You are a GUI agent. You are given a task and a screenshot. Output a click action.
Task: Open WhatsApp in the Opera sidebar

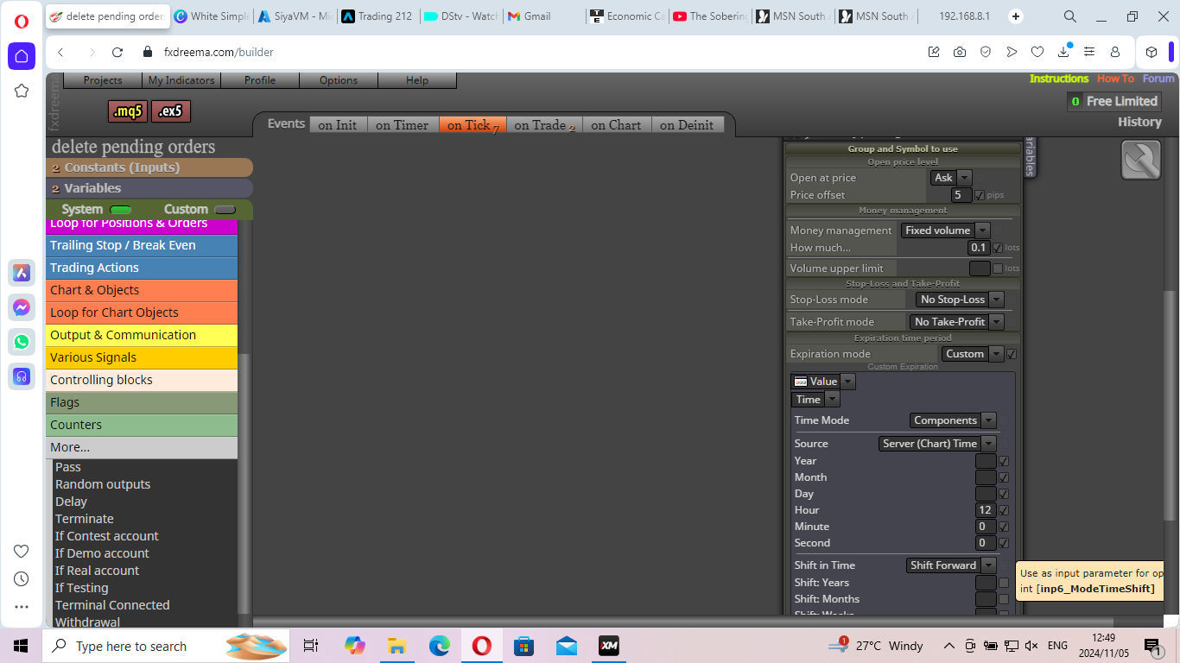(22, 342)
